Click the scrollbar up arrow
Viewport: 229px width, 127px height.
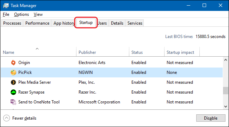(225, 60)
